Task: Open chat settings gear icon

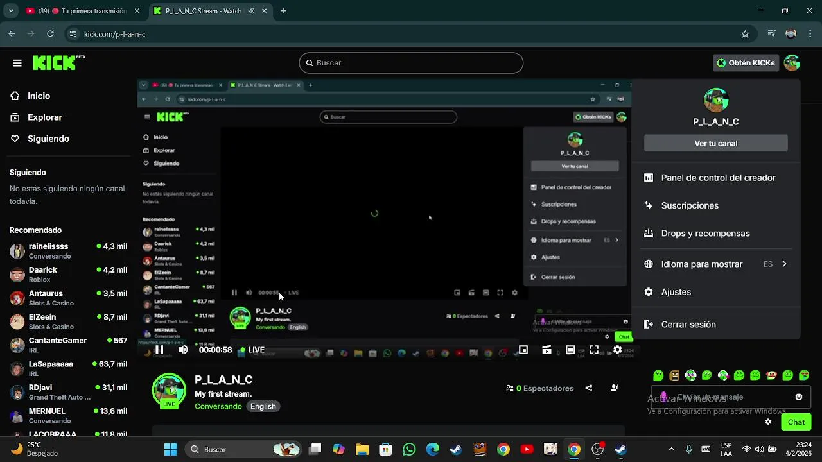Action: coord(768,422)
